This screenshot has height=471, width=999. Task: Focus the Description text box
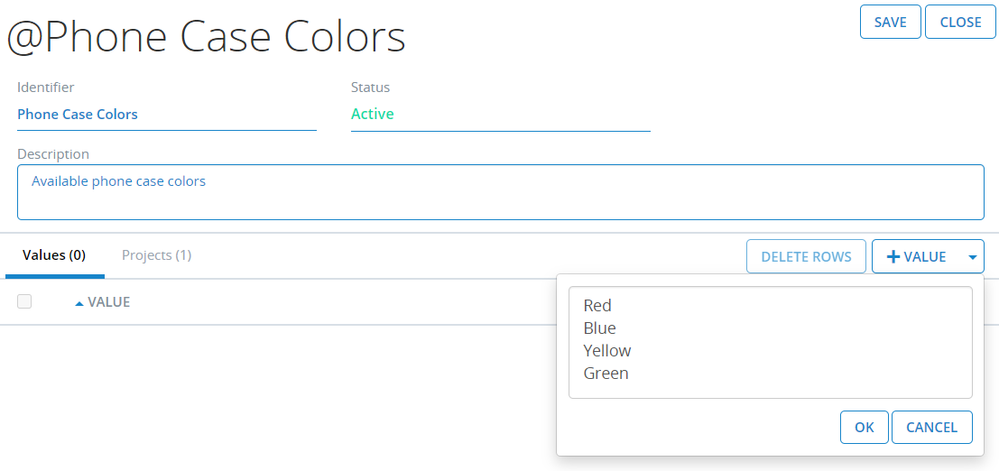pos(500,192)
